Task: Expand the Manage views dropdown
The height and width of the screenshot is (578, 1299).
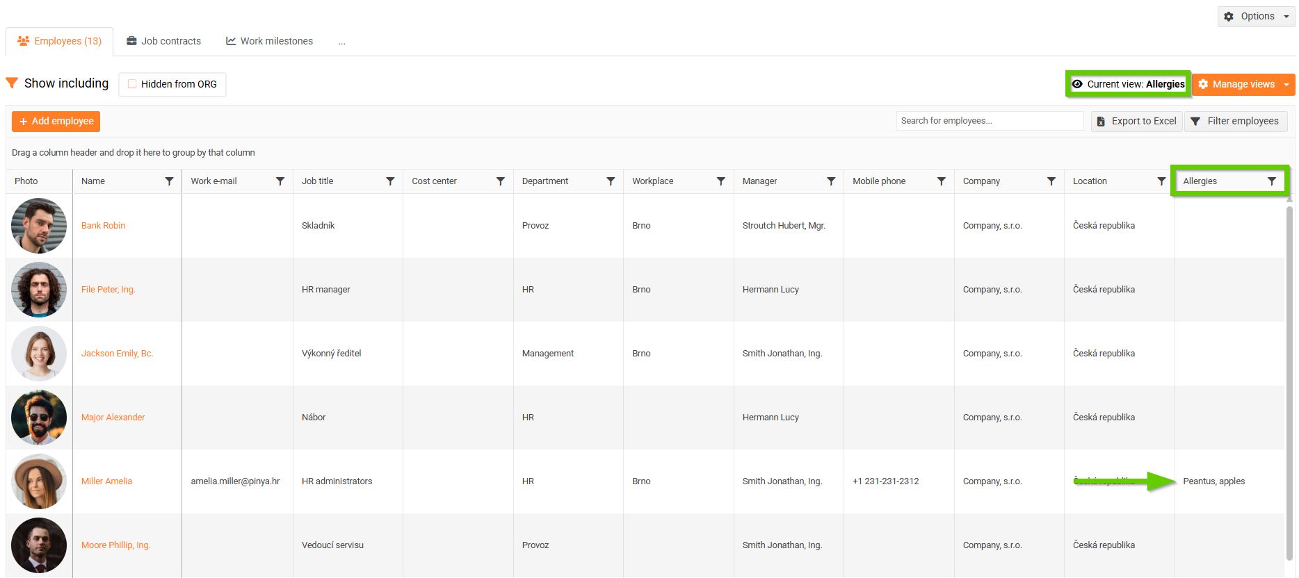Action: (x=1286, y=84)
